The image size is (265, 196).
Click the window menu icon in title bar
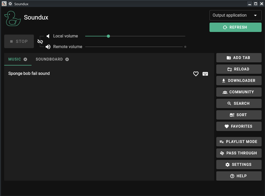4,4
